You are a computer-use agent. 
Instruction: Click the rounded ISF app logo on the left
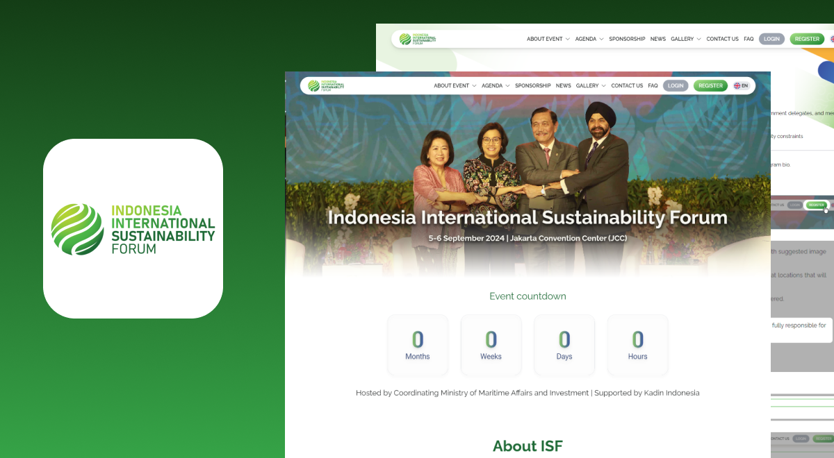[133, 229]
